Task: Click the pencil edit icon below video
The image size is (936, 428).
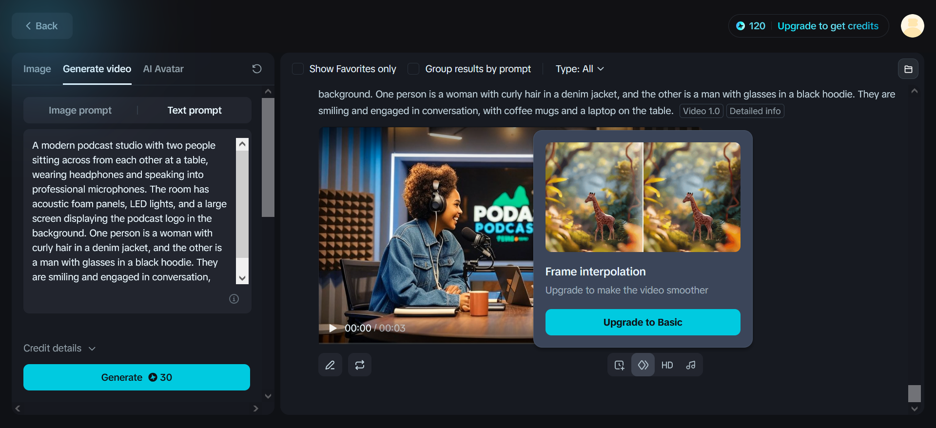Action: [x=330, y=365]
